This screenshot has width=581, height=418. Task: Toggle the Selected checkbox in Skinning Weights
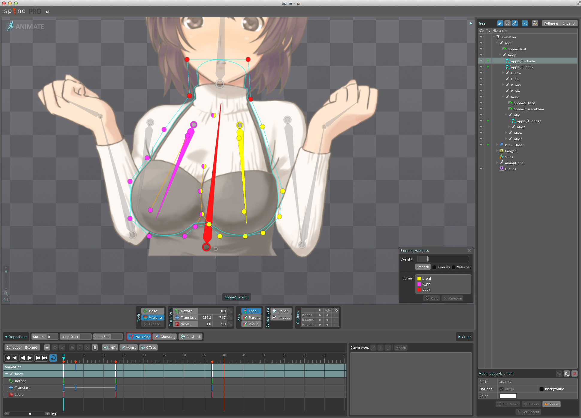(x=454, y=267)
